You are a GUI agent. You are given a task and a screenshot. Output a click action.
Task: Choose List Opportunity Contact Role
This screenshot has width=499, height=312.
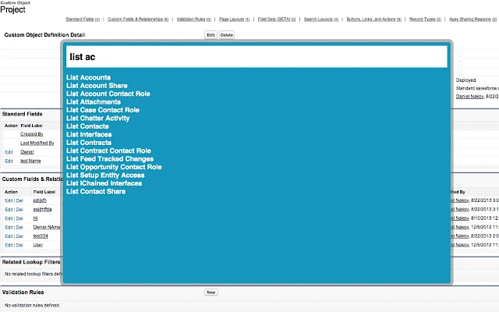tap(114, 167)
